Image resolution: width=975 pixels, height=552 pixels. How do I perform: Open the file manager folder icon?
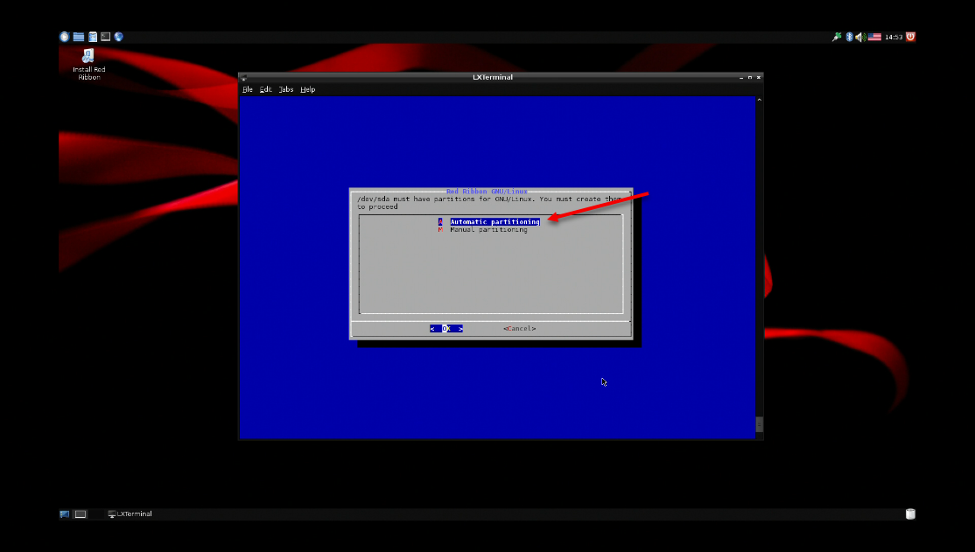click(x=79, y=37)
